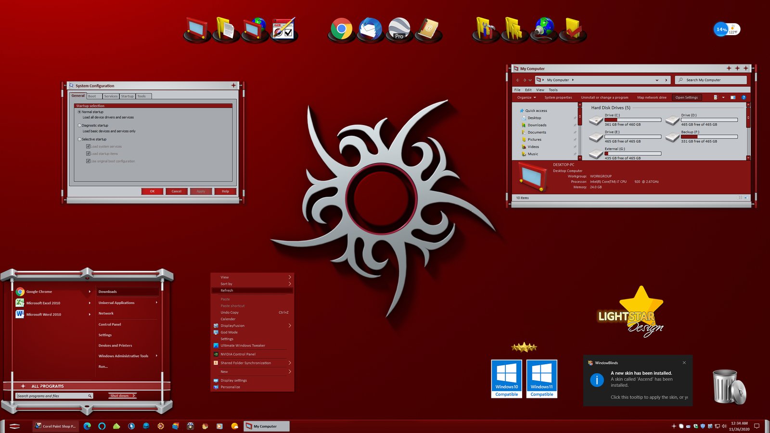Click OK in System Configuration
Screen dimensions: 770x433
[152, 191]
